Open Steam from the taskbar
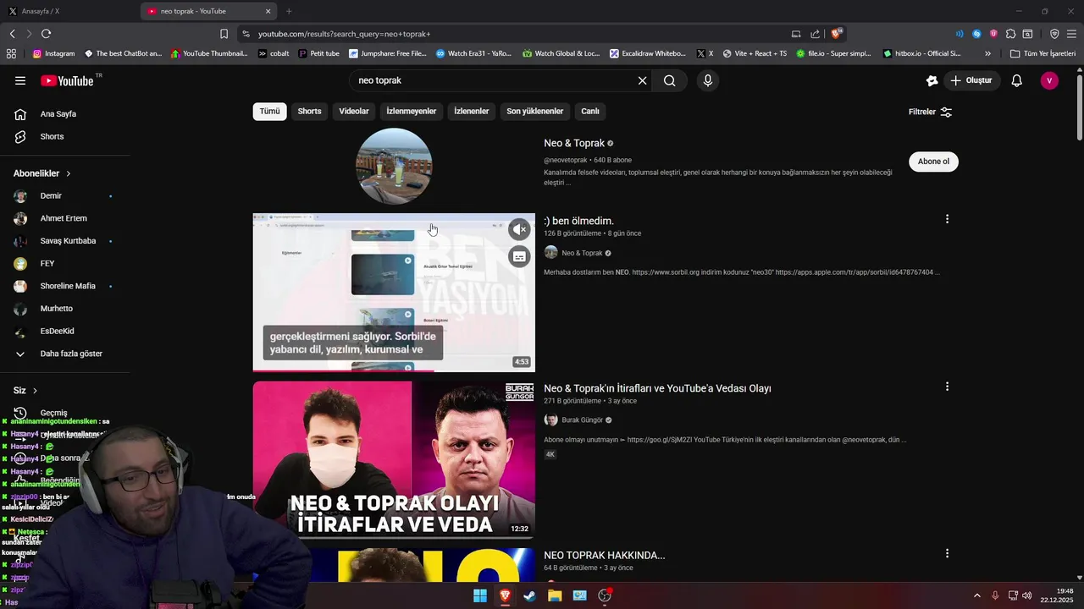Image resolution: width=1084 pixels, height=609 pixels. pyautogui.click(x=529, y=595)
